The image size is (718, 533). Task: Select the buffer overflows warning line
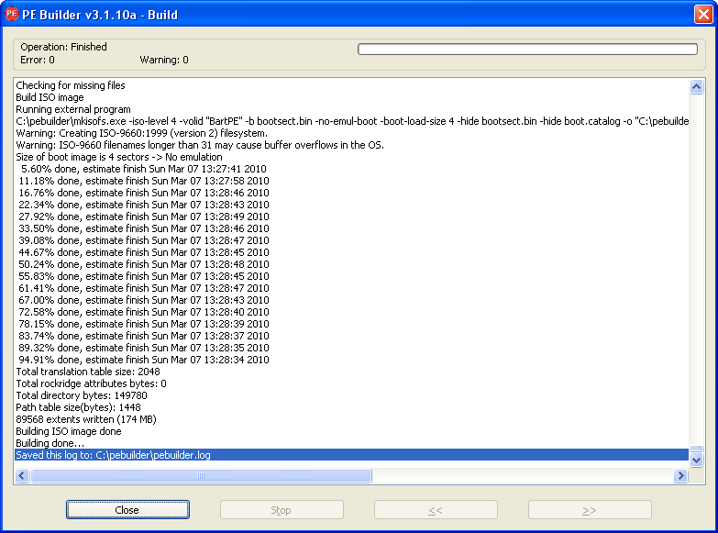tap(352, 145)
